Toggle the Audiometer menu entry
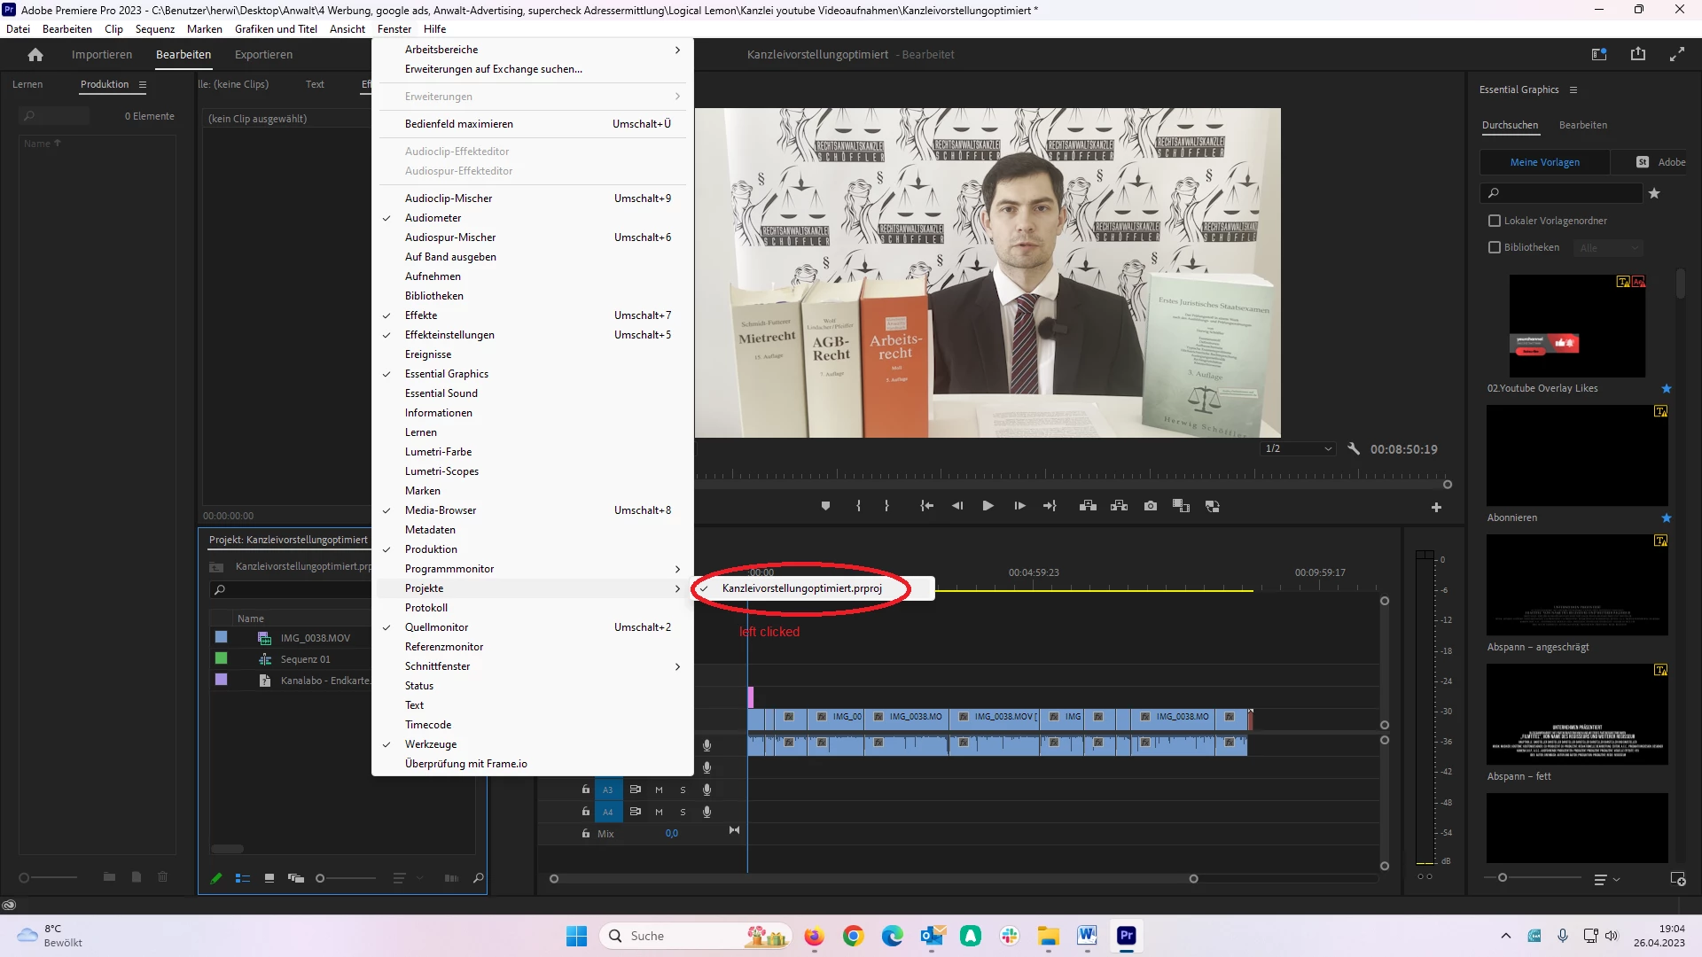The width and height of the screenshot is (1702, 957). pos(433,218)
